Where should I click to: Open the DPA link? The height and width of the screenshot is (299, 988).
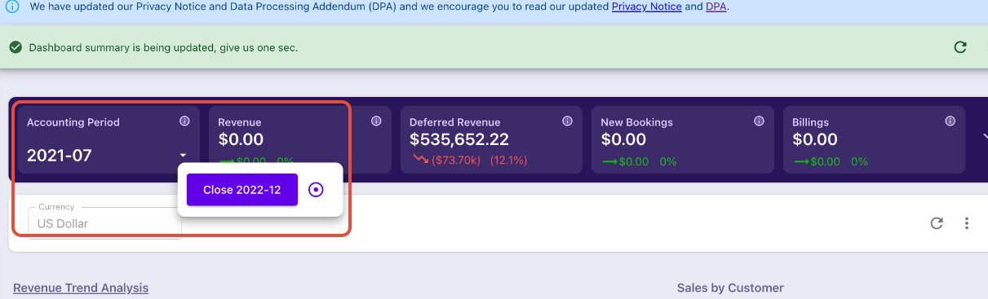pos(716,7)
